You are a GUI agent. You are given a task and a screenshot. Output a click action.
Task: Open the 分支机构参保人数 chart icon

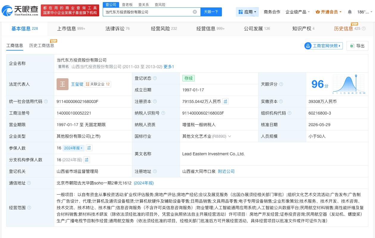point(86,160)
